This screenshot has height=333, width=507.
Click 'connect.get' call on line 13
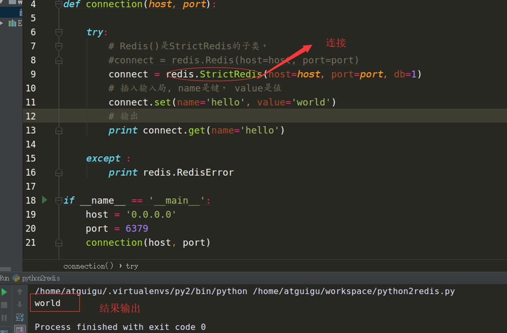pyautogui.click(x=174, y=130)
